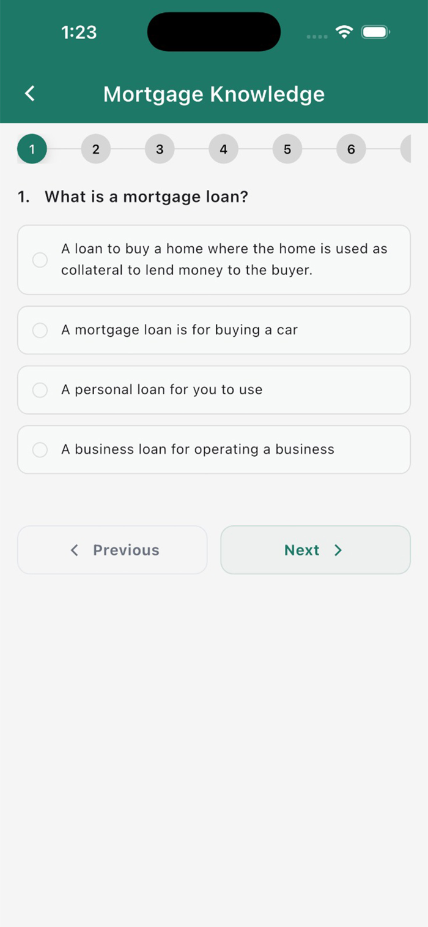This screenshot has height=927, width=428.
Task: Click the left chevron beside Previous
Action: tap(75, 550)
